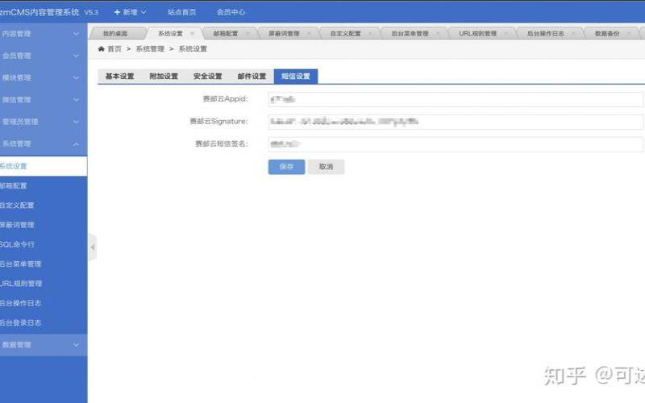The height and width of the screenshot is (403, 645).
Task: Close the 屏蔽词管理 page tab
Action: (x=310, y=34)
